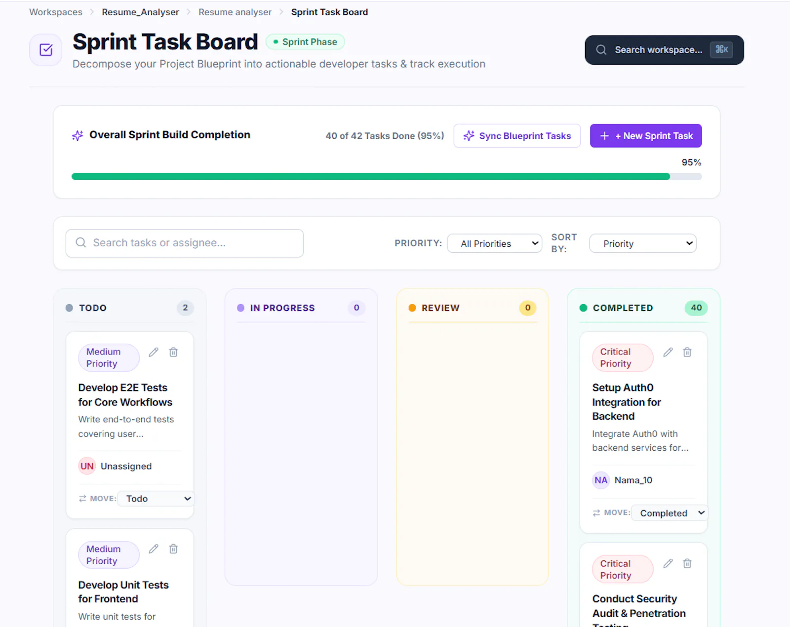Click the COMPLETED column header
This screenshot has height=627, width=790.
(623, 308)
